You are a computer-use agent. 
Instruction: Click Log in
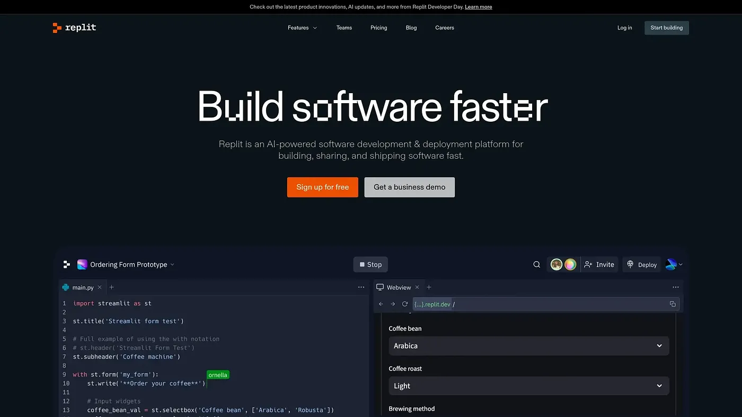pyautogui.click(x=624, y=28)
